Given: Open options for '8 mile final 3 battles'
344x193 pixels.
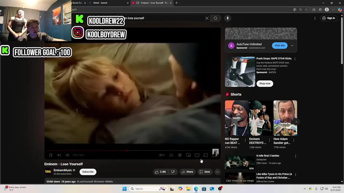Looking at the screenshot, I should (x=296, y=156).
